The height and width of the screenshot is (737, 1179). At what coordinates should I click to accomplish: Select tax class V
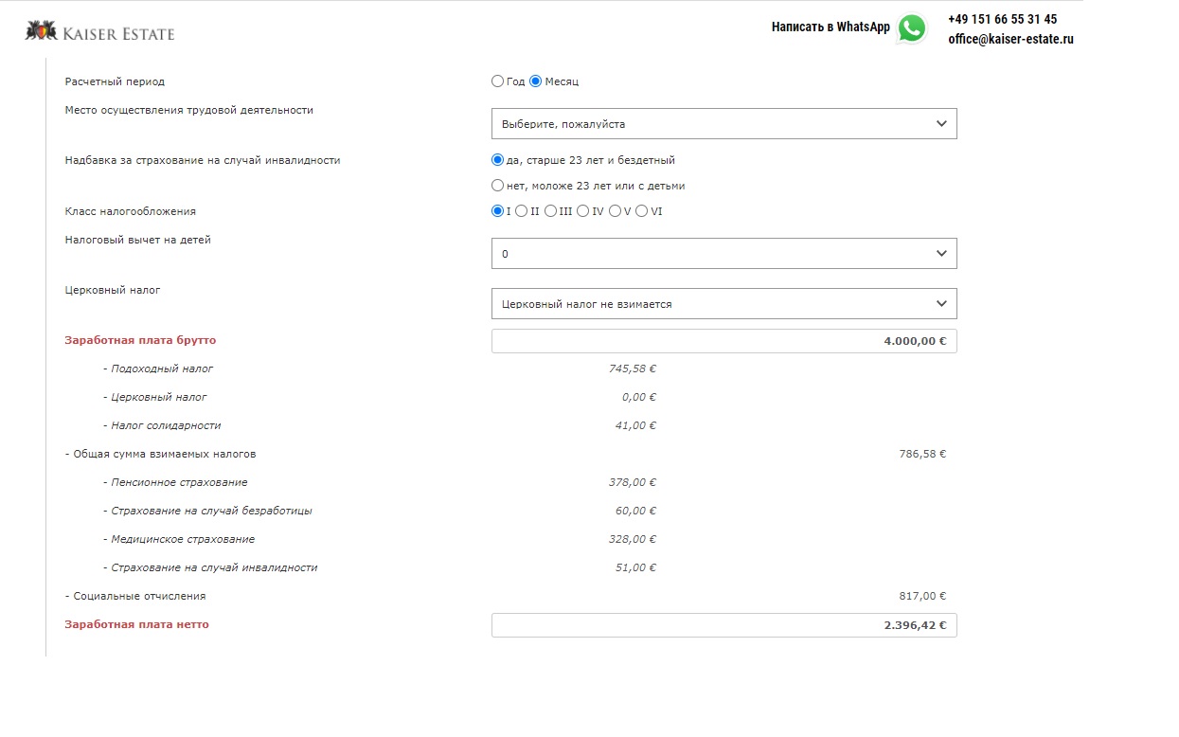[x=616, y=211]
